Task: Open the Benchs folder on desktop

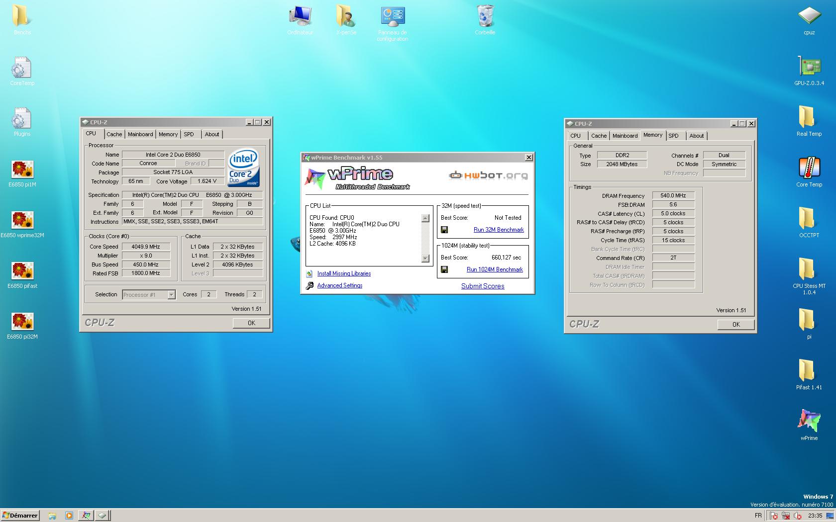Action: click(x=21, y=20)
